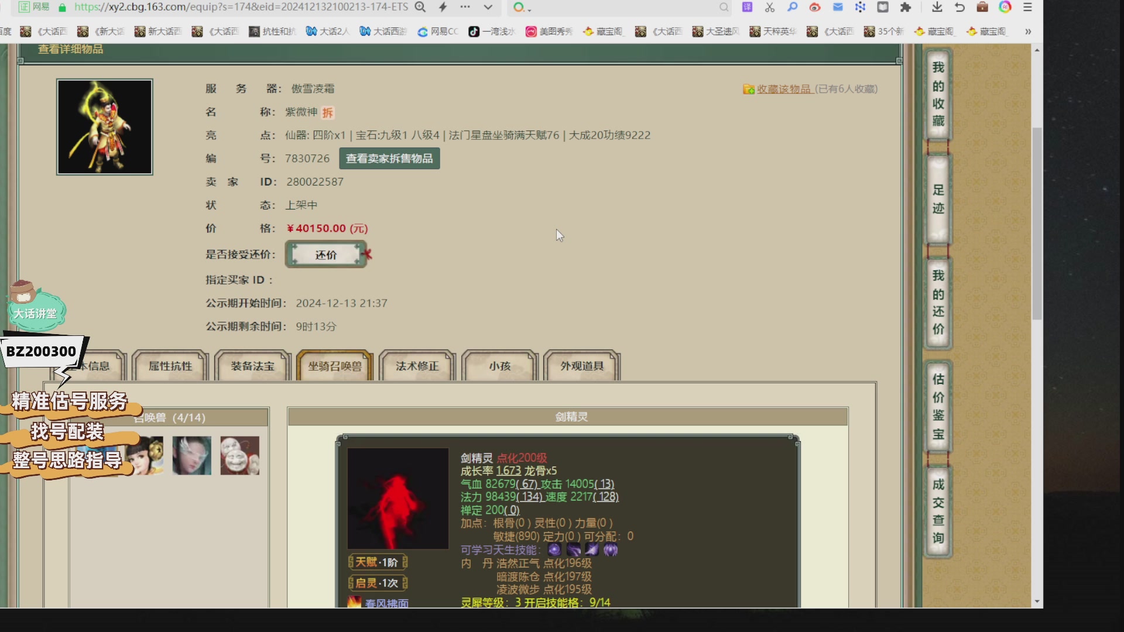Click the orange 拆 badge beside 紫微神
The width and height of the screenshot is (1124, 632).
[328, 112]
